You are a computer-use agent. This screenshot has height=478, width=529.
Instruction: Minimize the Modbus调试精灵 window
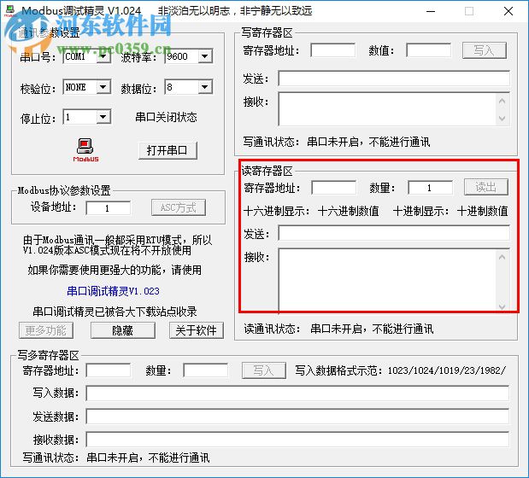[x=431, y=11]
